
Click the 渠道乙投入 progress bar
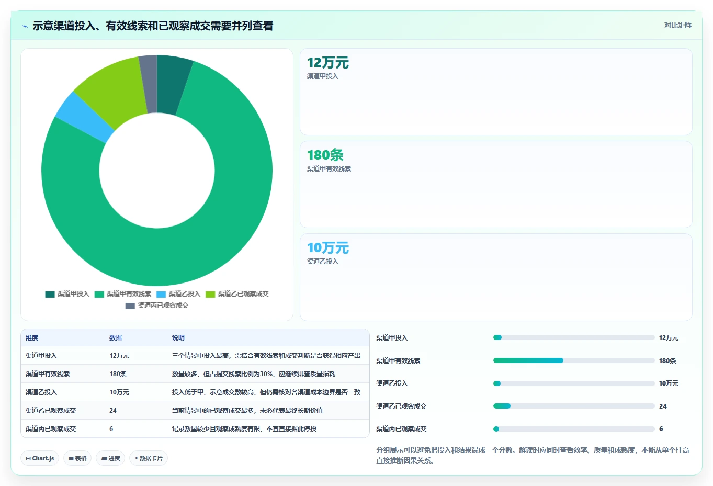[574, 383]
